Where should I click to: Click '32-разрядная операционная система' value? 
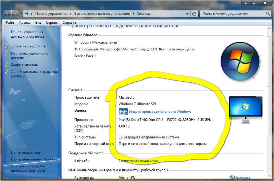(149, 137)
